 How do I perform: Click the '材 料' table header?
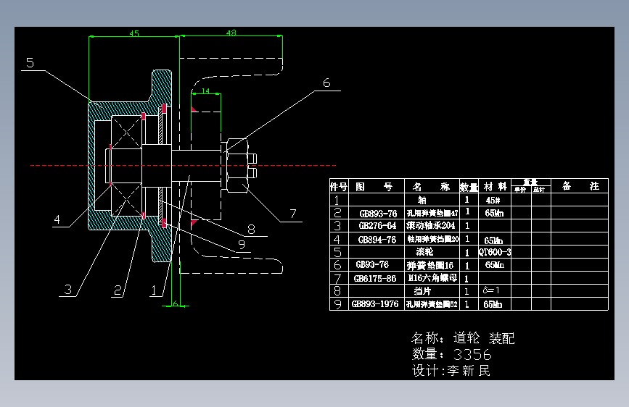coord(495,186)
